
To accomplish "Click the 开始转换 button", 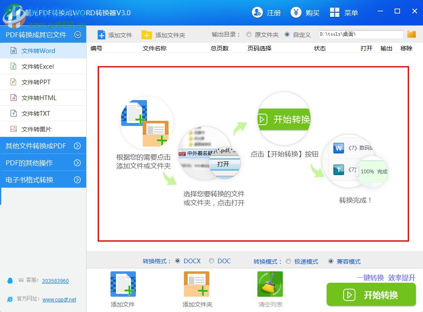I will pos(371,295).
